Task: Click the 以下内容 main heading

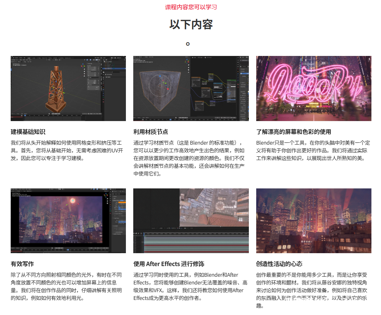Action: pos(191,25)
